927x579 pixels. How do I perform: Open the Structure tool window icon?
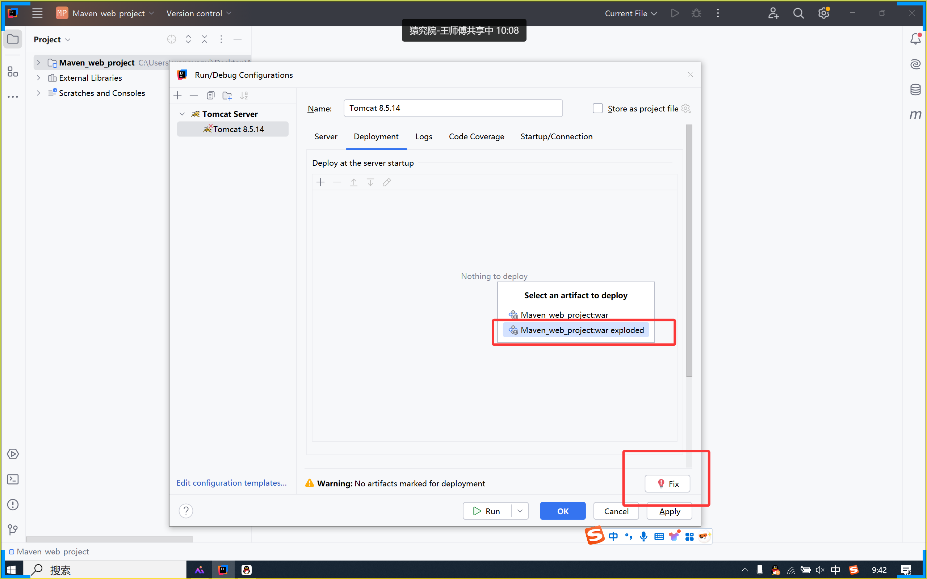click(x=13, y=72)
